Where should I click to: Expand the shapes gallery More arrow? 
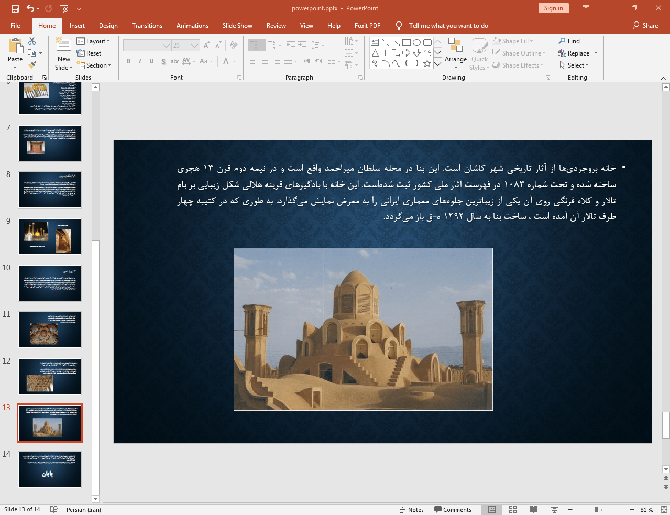(x=437, y=63)
